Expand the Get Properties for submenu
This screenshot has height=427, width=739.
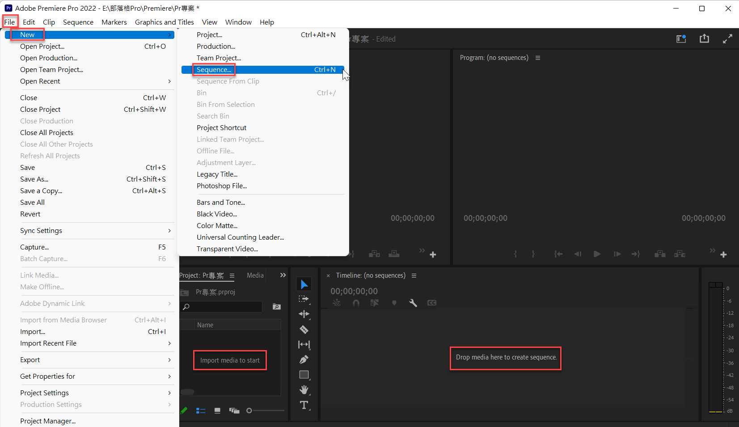click(93, 376)
